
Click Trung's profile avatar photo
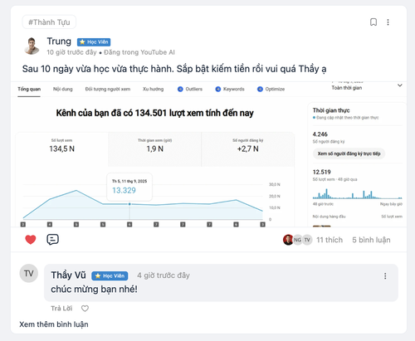point(32,46)
